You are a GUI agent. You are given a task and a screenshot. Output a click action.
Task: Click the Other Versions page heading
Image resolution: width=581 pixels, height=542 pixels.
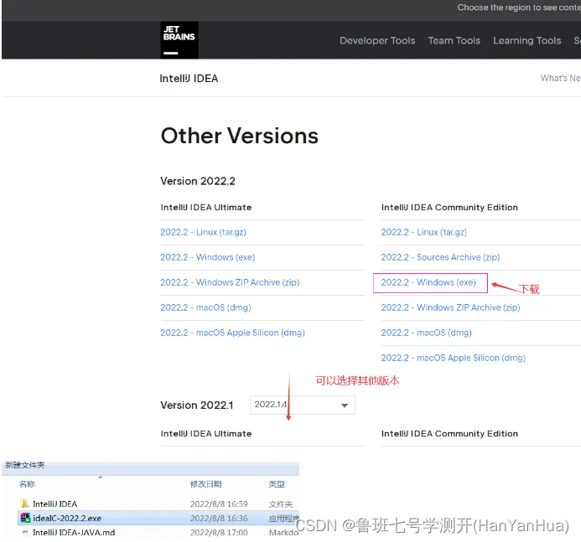click(x=240, y=136)
